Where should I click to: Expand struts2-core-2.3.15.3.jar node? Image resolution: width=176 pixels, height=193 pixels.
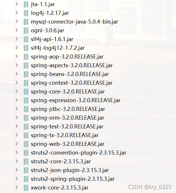17,161
